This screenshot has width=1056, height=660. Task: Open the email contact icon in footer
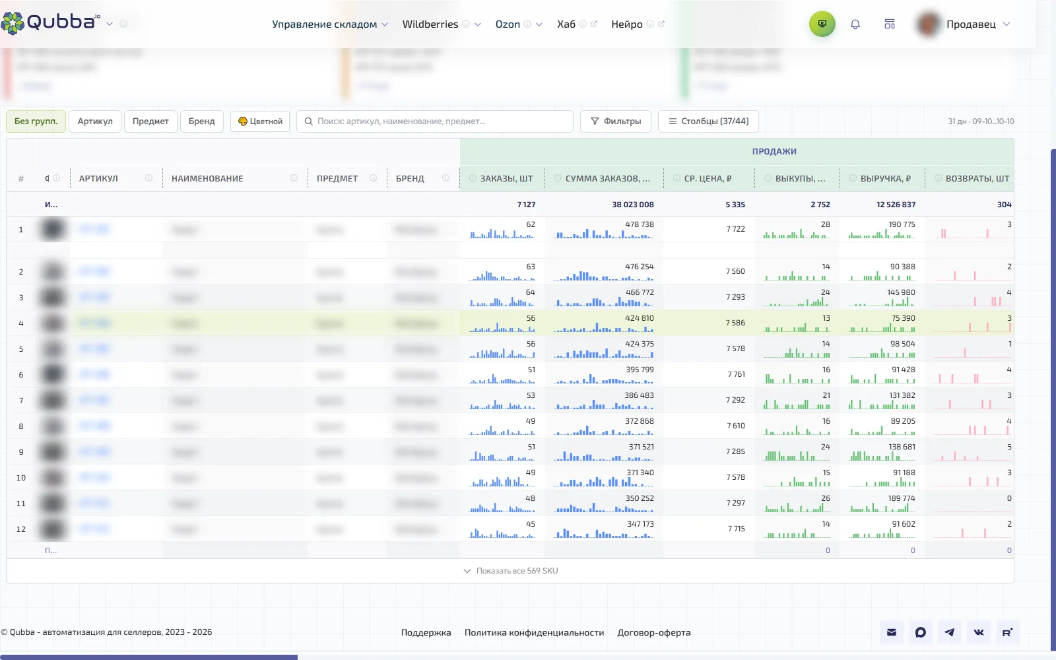click(x=892, y=632)
